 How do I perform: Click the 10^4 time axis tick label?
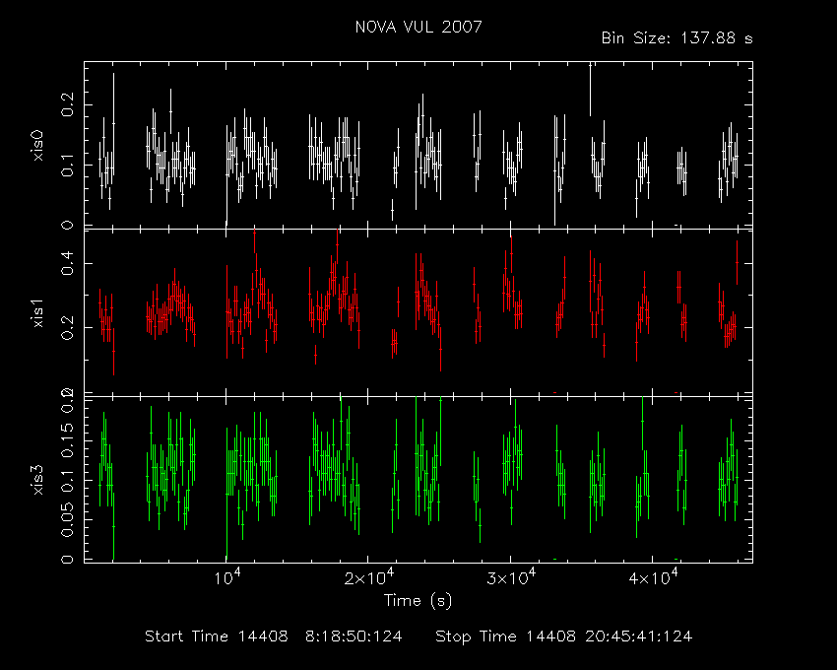coord(227,577)
